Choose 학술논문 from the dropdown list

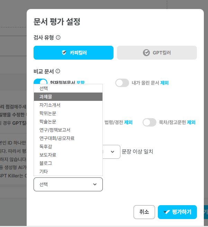point(68,122)
